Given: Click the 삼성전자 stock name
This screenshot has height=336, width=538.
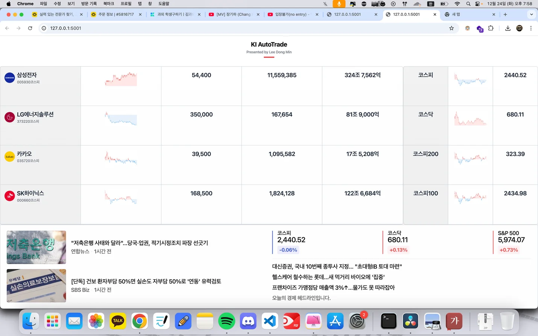Looking at the screenshot, I should tap(27, 75).
